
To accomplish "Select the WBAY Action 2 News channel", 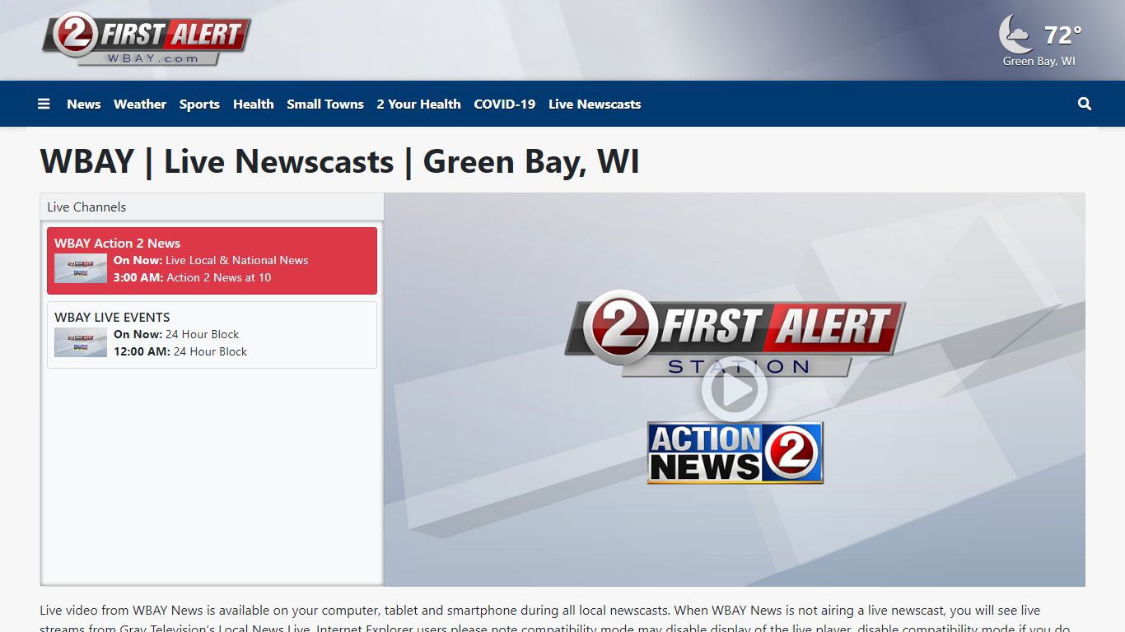I will click(212, 261).
